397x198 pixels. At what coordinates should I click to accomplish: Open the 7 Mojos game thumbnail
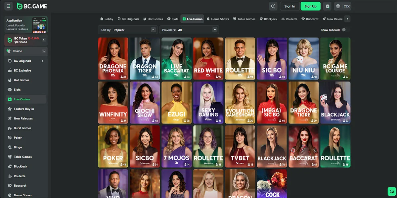pos(176,147)
